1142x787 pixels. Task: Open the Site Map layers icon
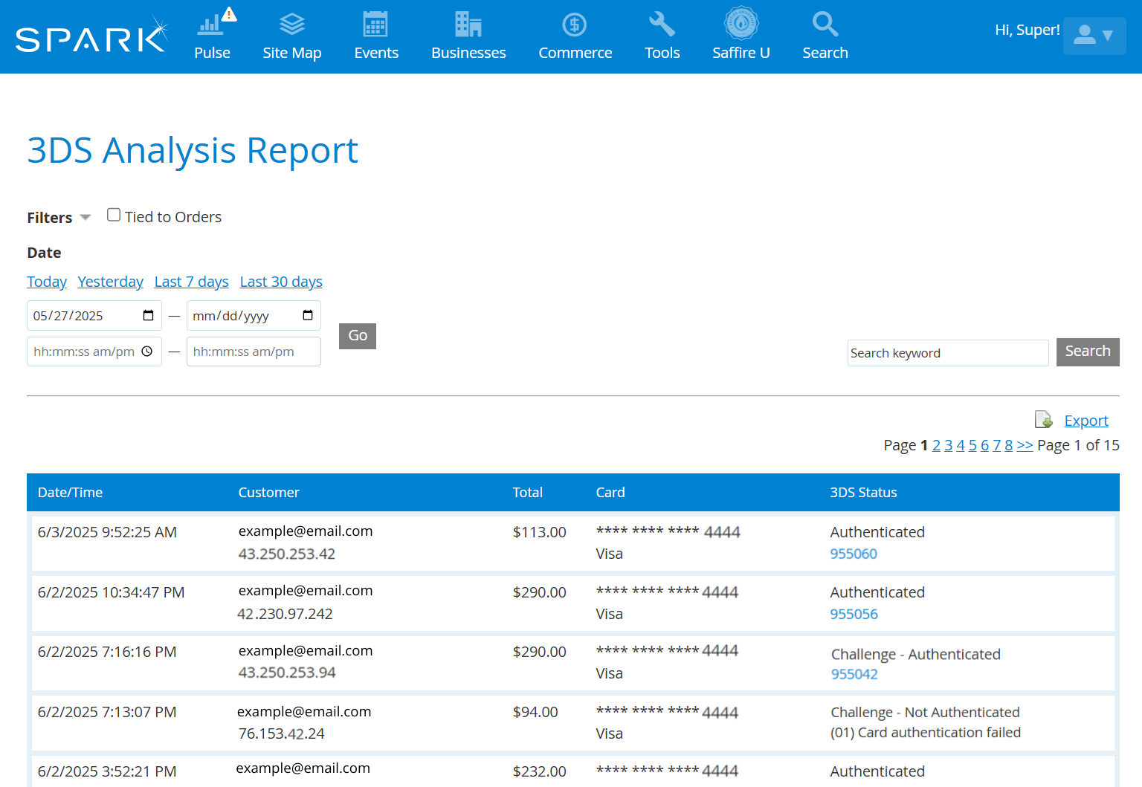click(x=291, y=25)
